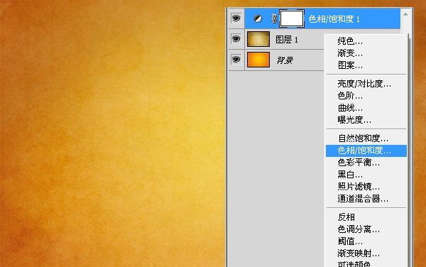The height and width of the screenshot is (267, 426).
Task: Open 渐变映射... adjustment
Action: point(359,253)
